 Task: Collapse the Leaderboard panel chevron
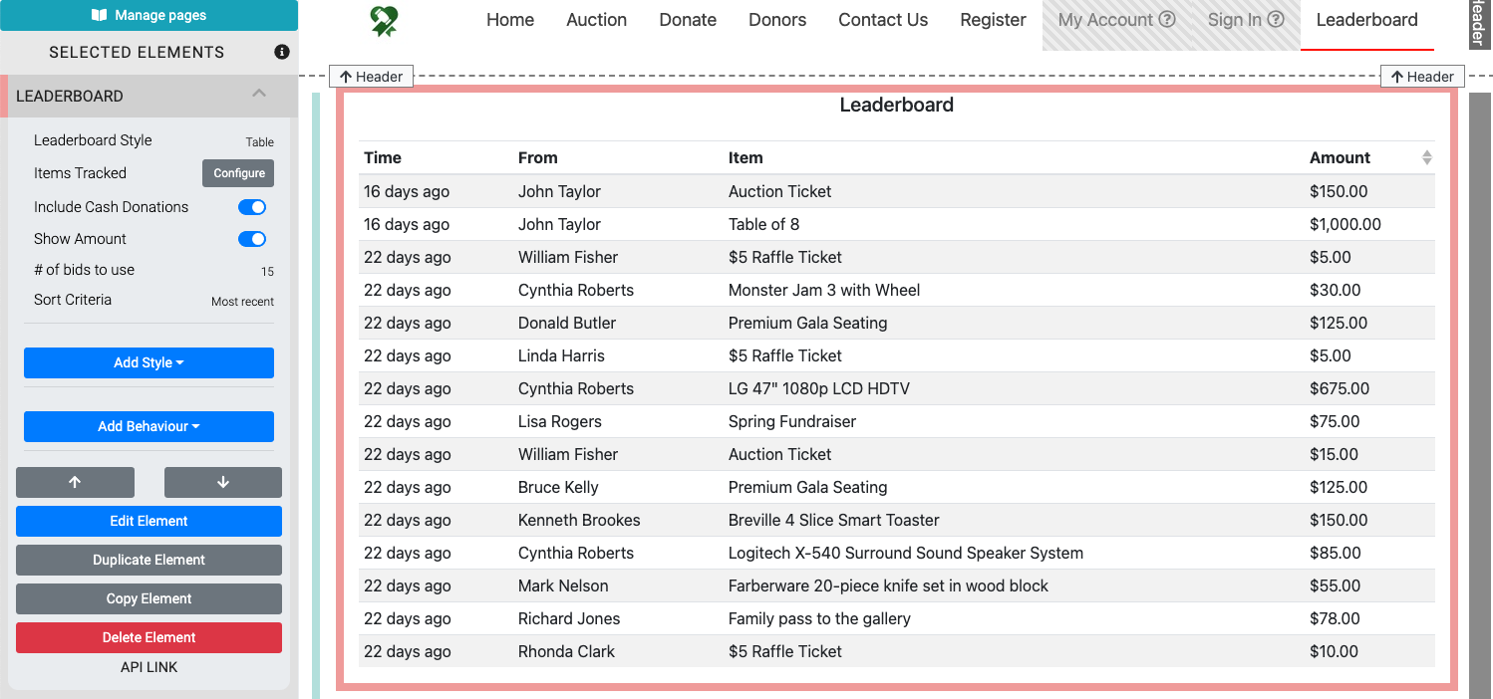259,95
